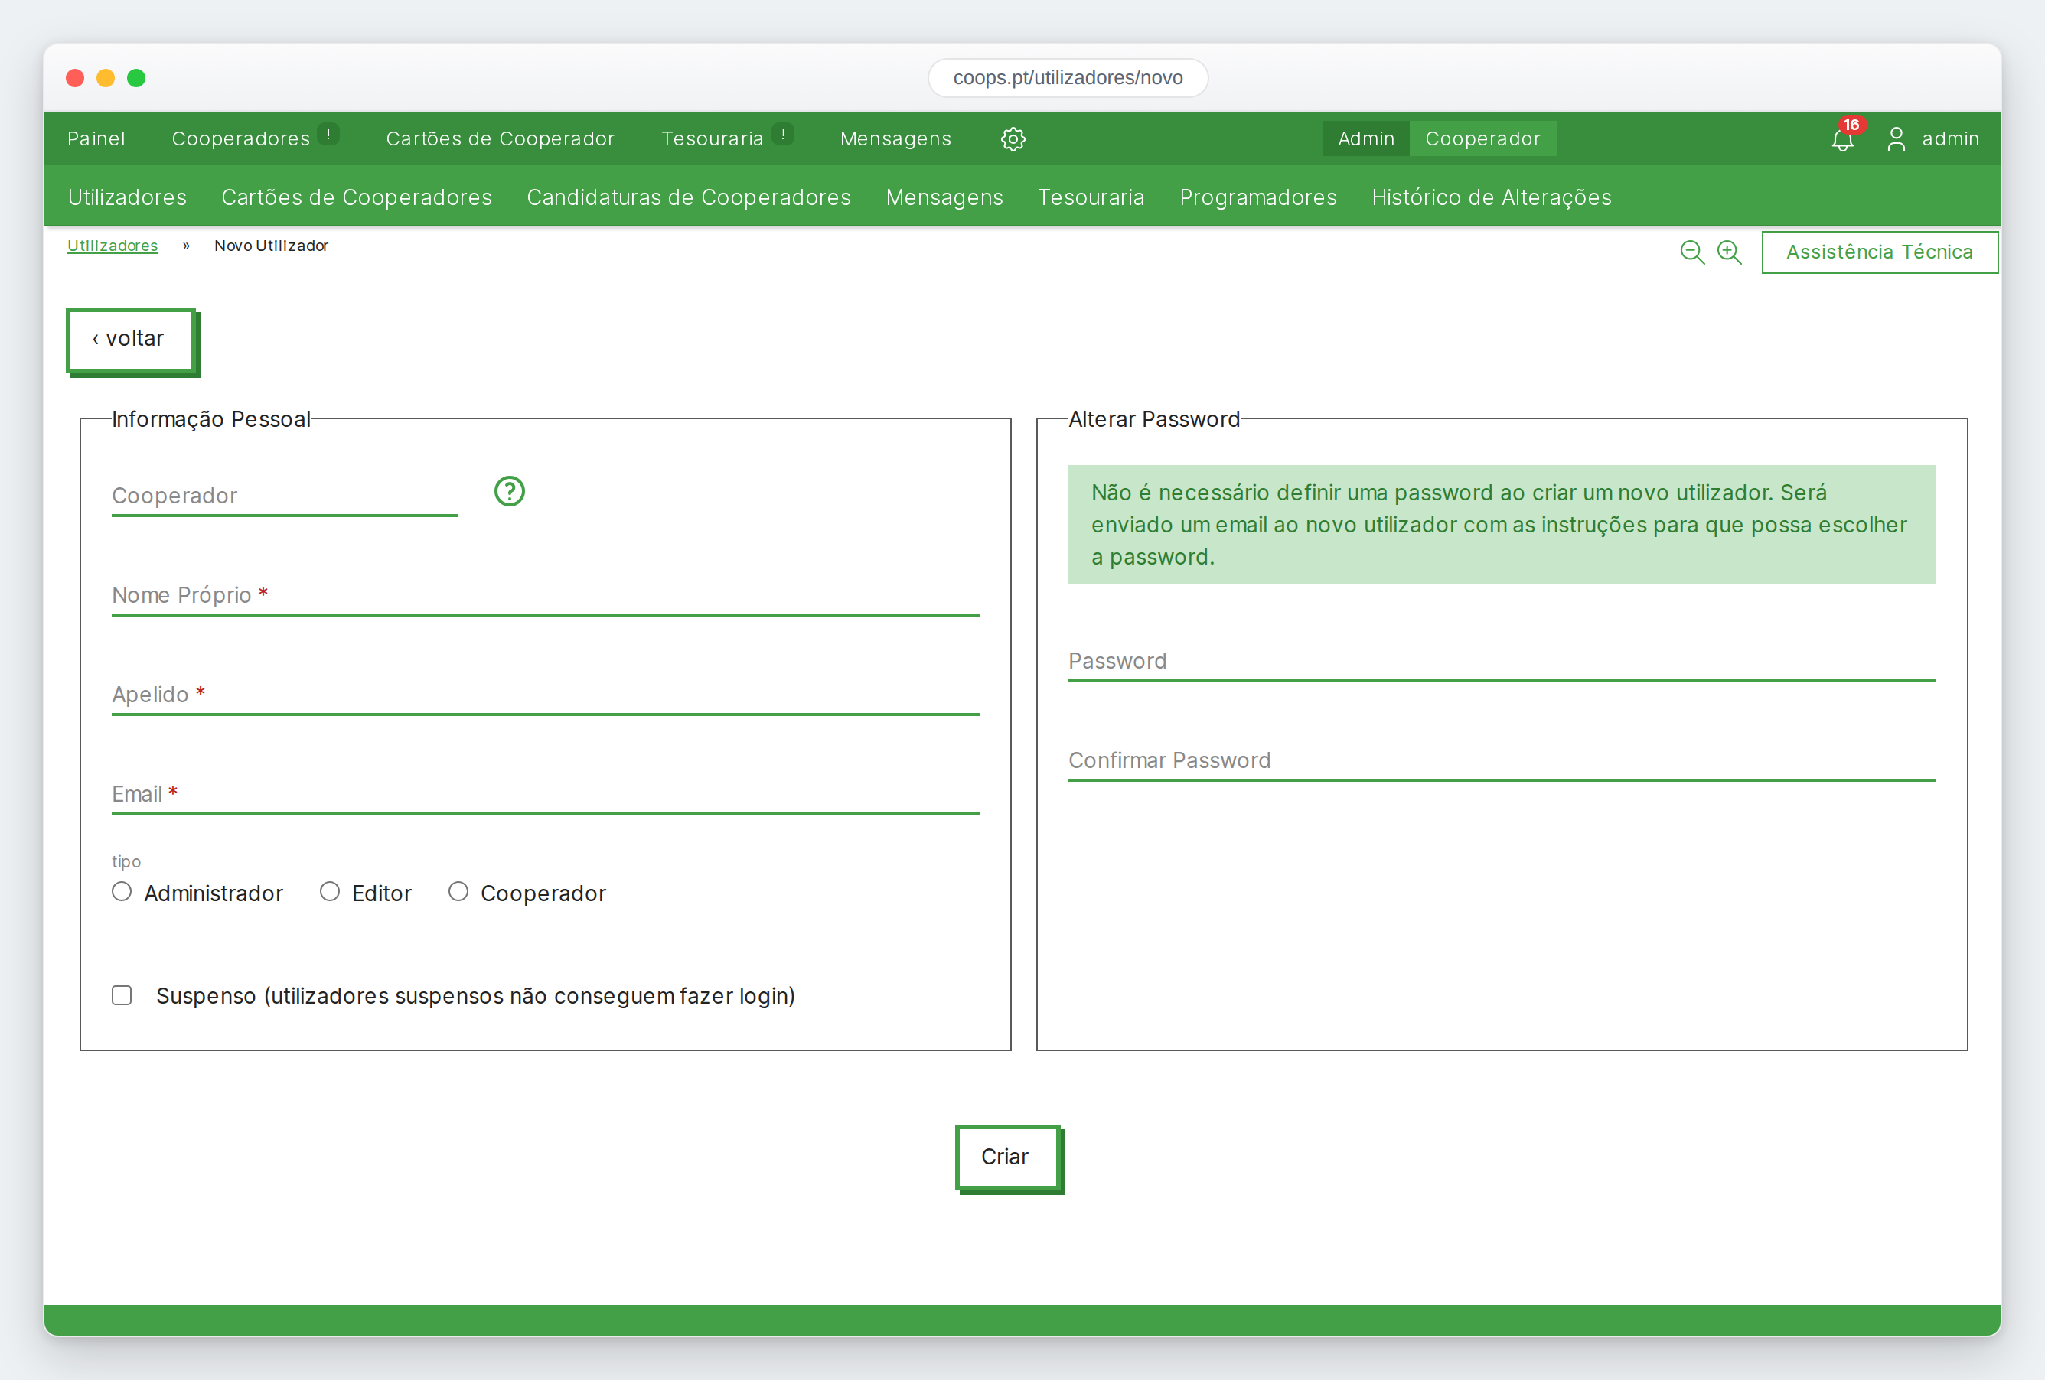Select the Editor user type

click(x=329, y=892)
